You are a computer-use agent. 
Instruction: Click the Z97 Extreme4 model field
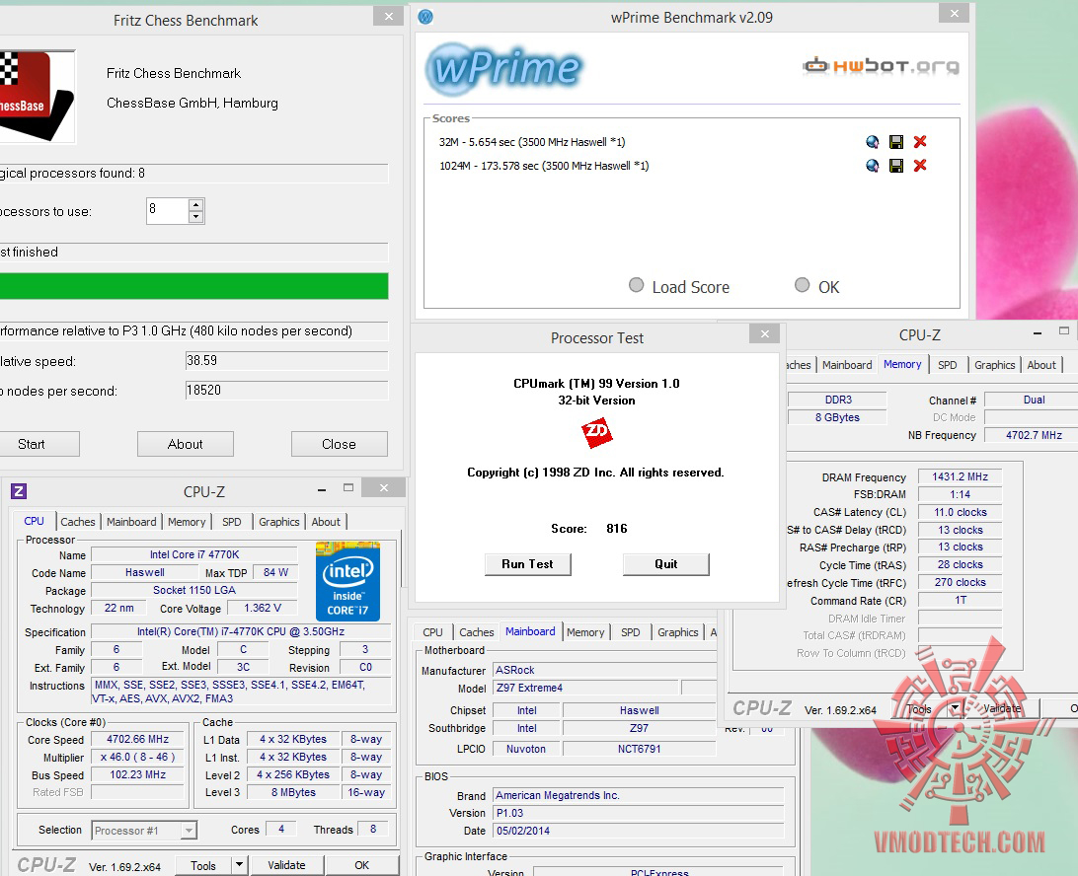click(585, 688)
